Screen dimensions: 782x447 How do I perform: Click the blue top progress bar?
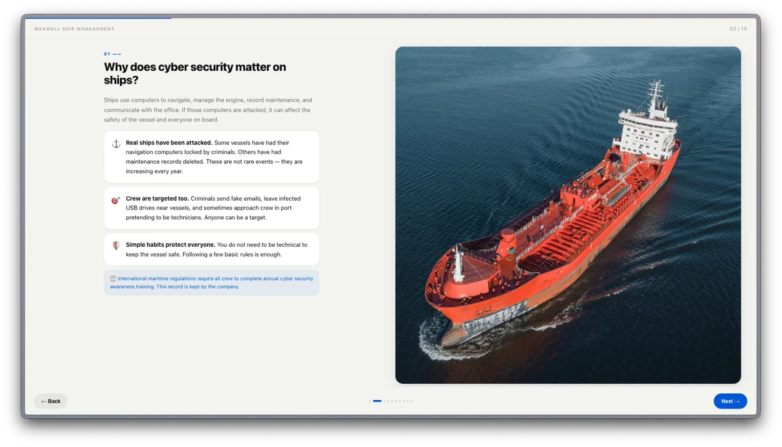click(x=98, y=18)
